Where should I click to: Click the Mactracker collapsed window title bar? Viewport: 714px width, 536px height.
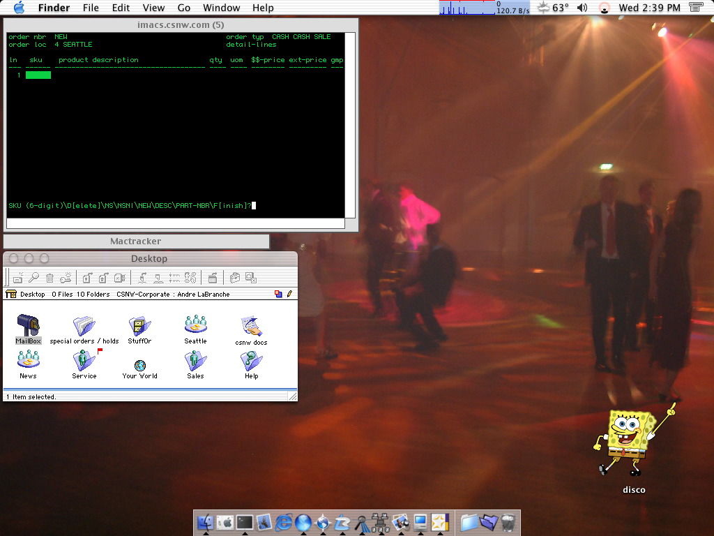[x=136, y=241]
